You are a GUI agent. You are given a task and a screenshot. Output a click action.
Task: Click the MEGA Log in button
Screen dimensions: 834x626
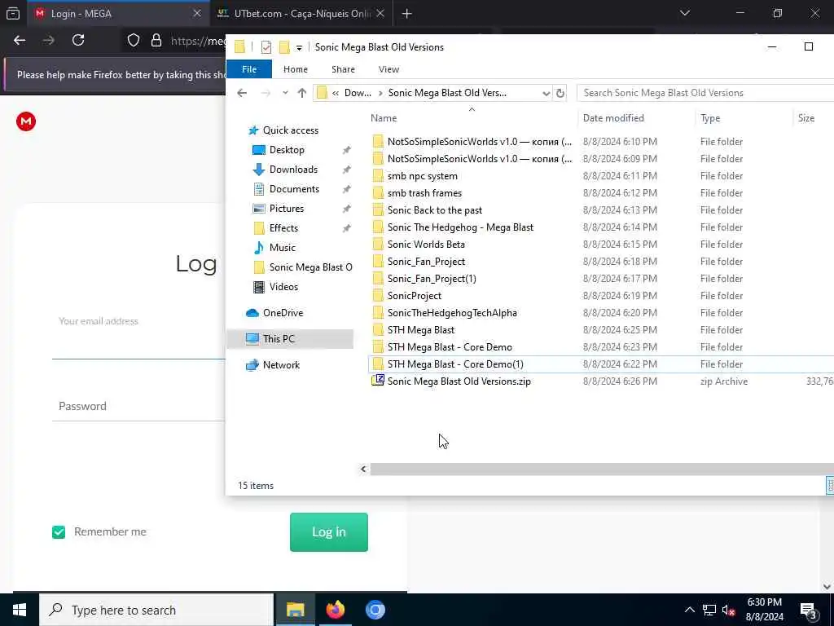coord(329,531)
